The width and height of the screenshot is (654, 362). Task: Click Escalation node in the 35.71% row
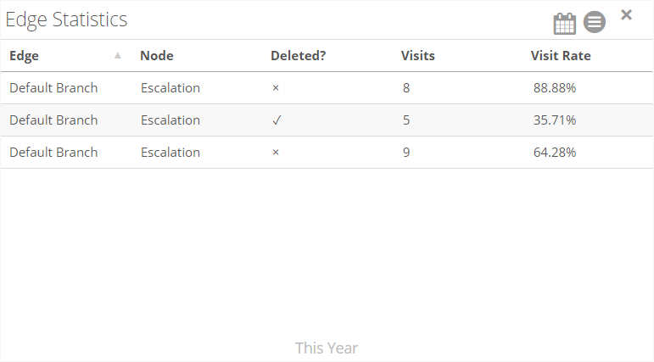tap(170, 120)
